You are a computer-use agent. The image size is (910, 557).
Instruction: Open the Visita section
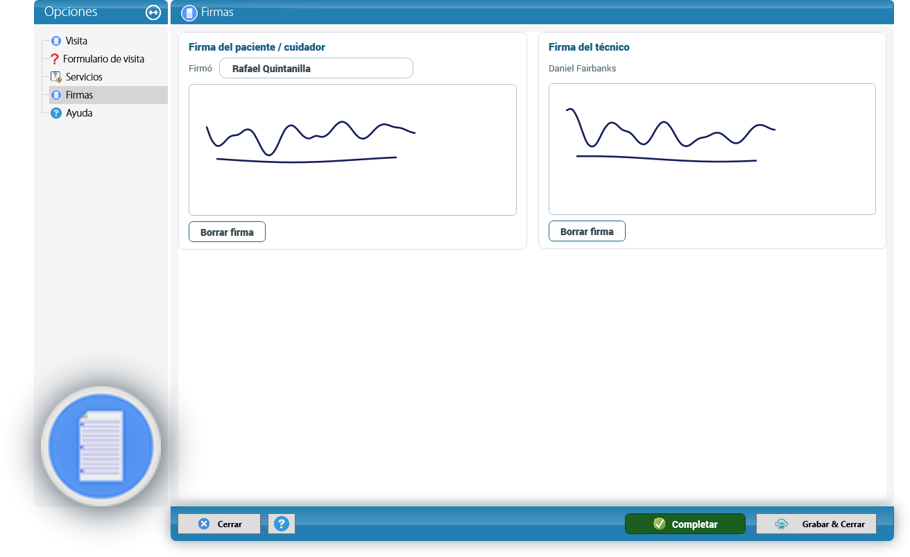pos(76,41)
